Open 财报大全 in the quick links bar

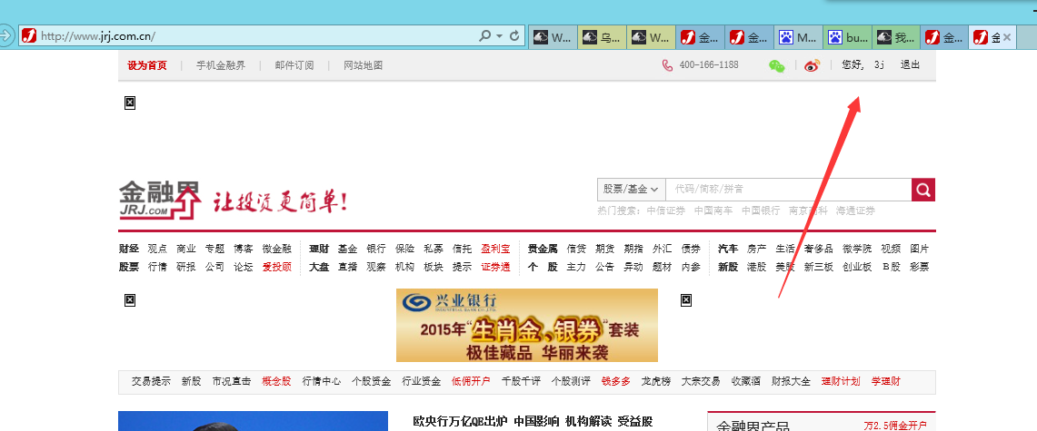click(x=791, y=381)
